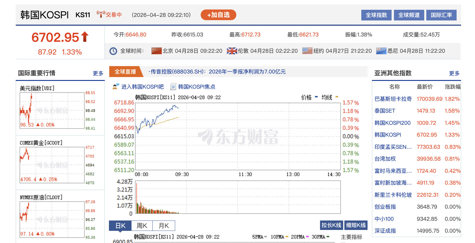Expand 更多 under 亚洲其他指数
This screenshot has width=475, height=243.
(x=454, y=73)
